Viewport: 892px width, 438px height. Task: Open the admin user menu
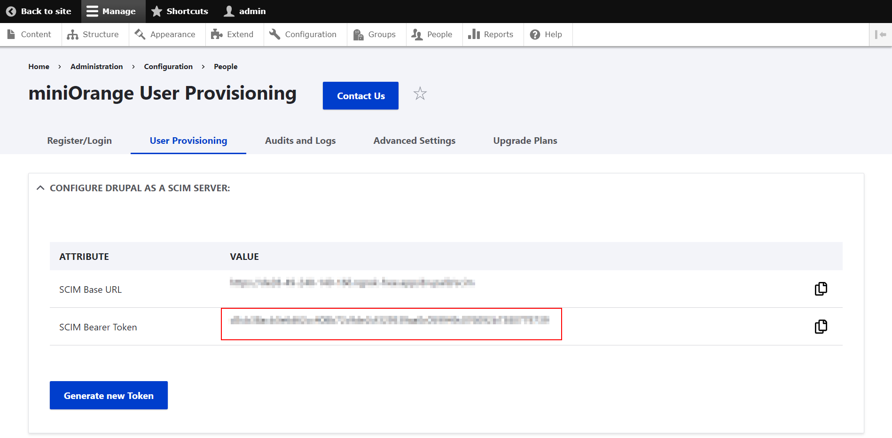[245, 11]
